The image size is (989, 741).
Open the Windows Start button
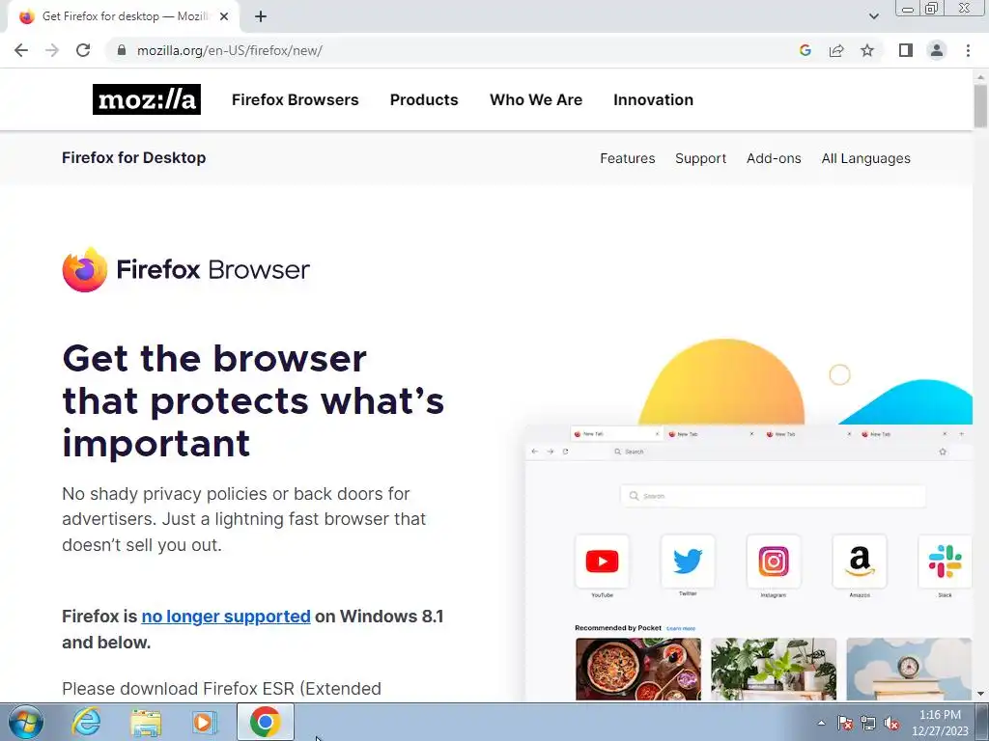click(25, 722)
